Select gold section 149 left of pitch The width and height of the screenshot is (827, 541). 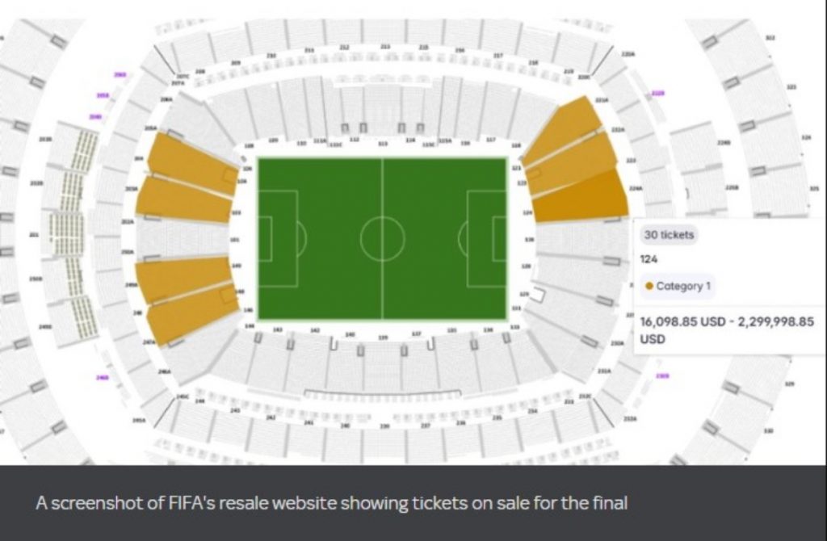coord(183,278)
